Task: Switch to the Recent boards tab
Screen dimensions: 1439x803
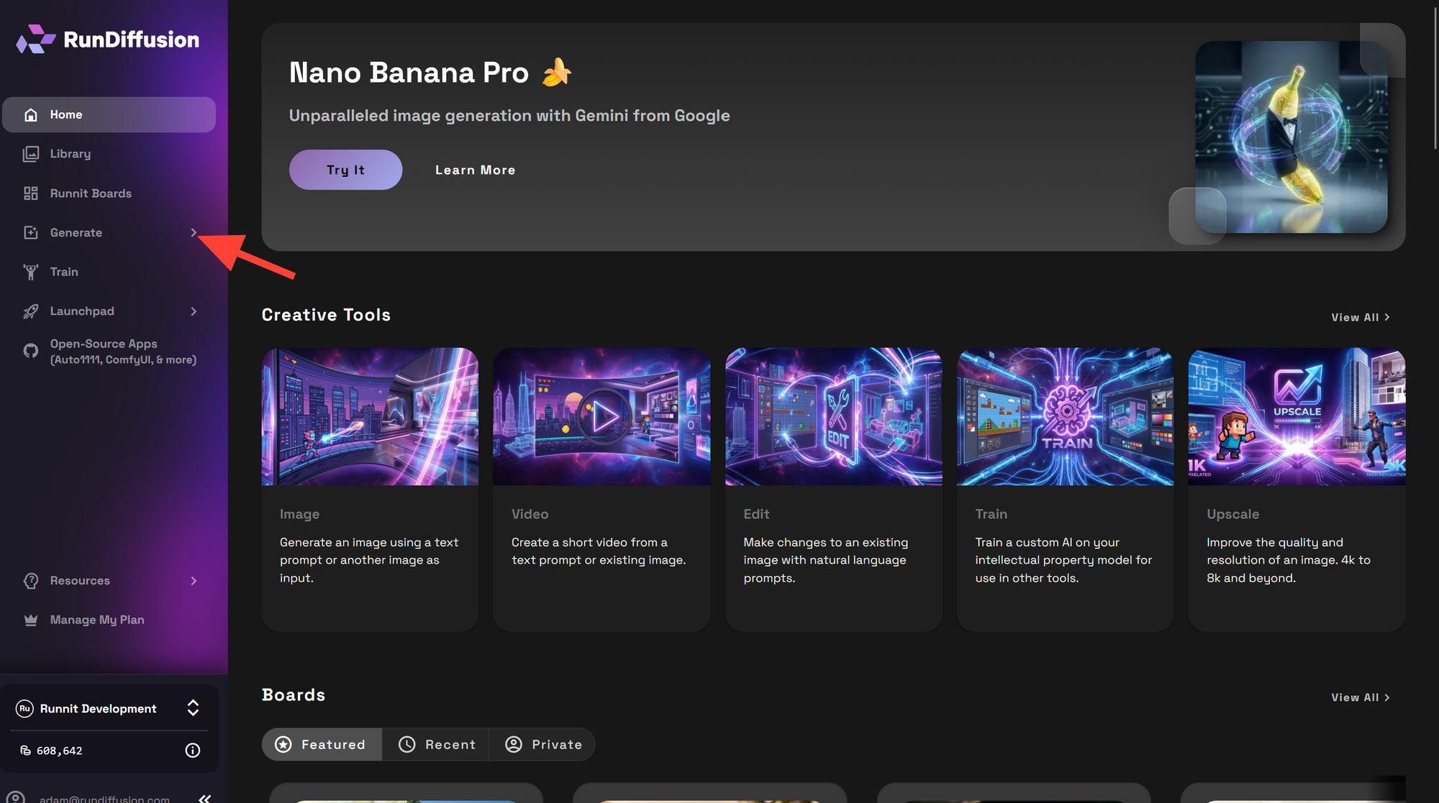Action: [x=436, y=744]
